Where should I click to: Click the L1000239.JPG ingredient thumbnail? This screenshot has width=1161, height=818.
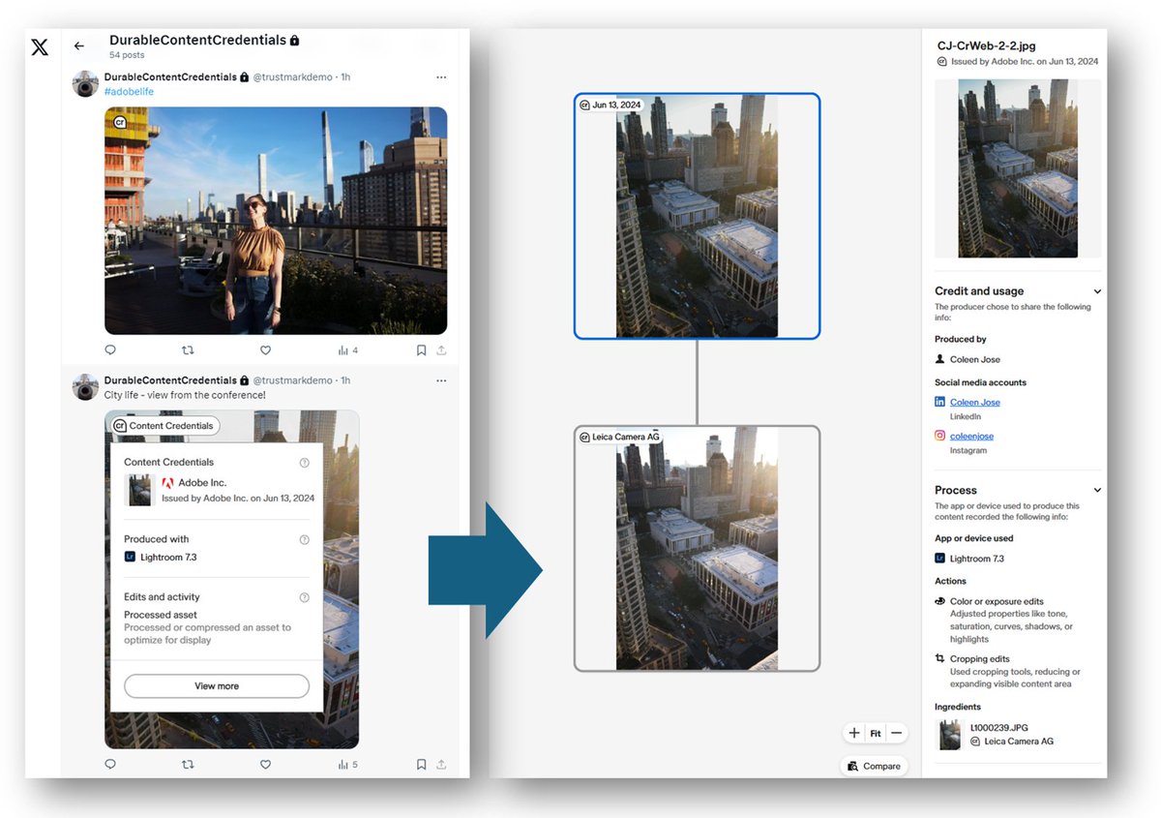point(950,735)
